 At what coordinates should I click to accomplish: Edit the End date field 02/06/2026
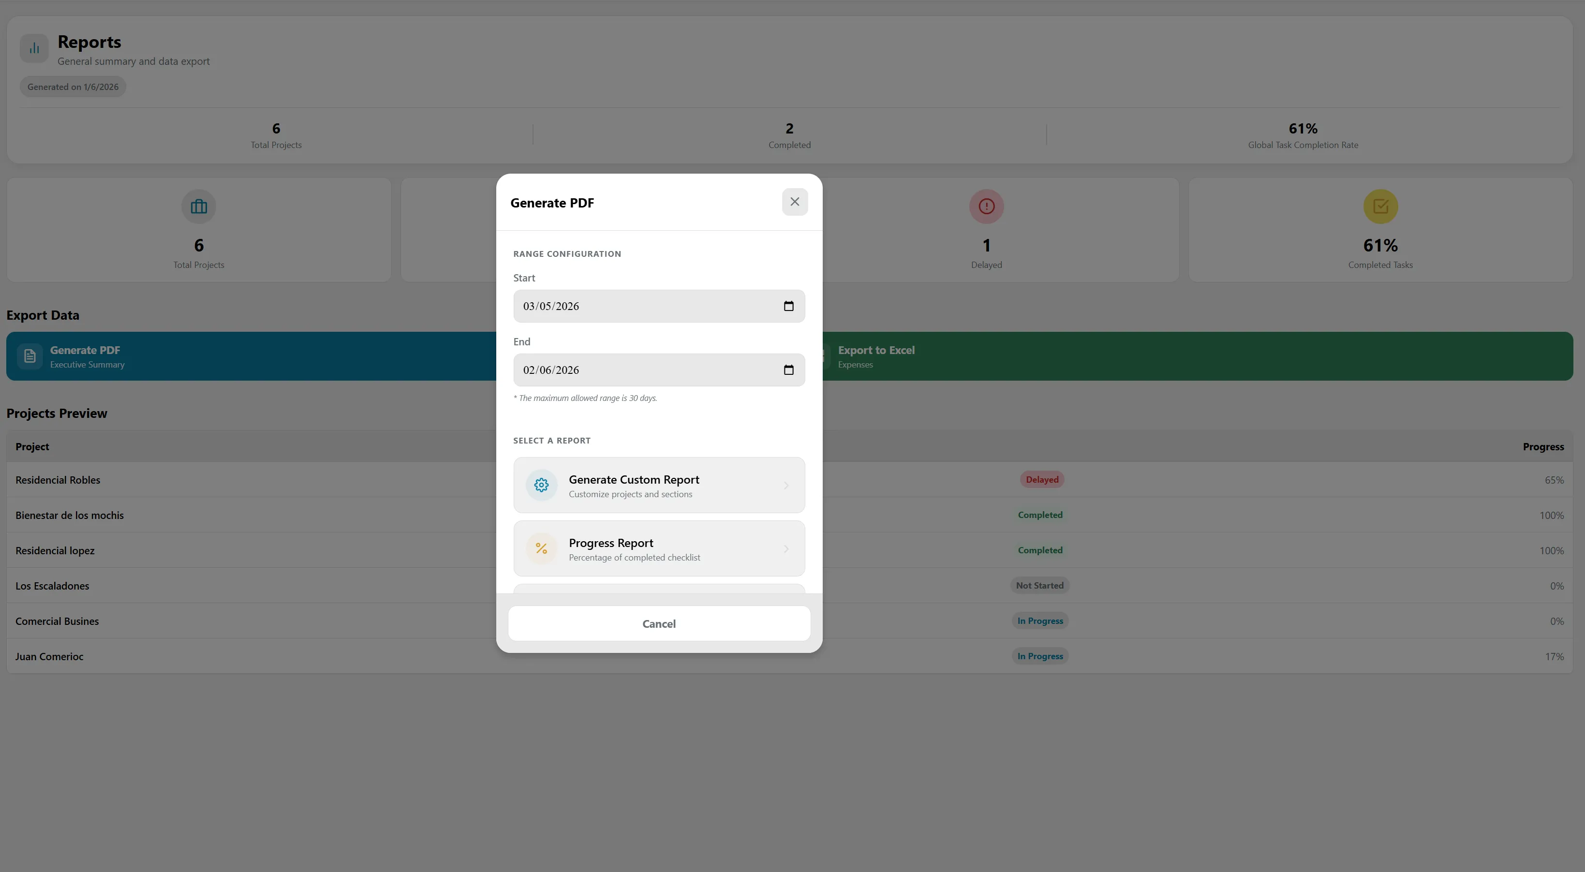[659, 370]
